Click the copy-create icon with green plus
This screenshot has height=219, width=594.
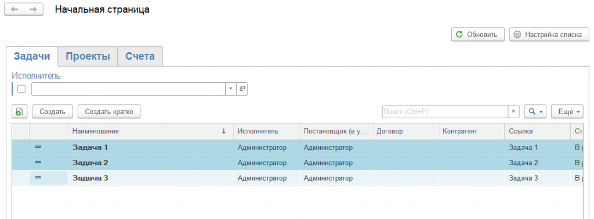(20, 112)
